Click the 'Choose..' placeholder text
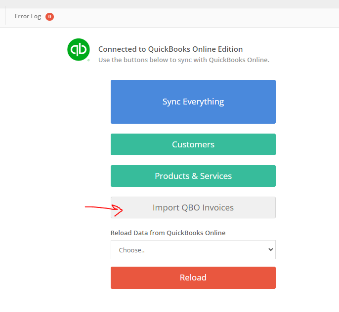Screen dimensions: 339x312 [x=131, y=250]
